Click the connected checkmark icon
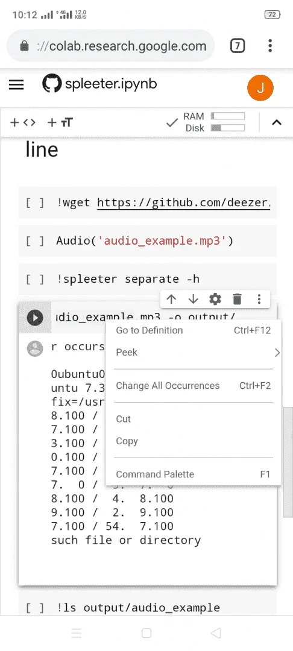 172,123
